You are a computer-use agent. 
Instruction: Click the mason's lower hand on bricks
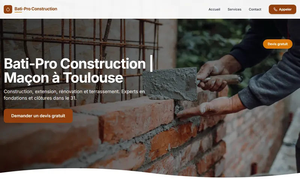tap(210, 108)
